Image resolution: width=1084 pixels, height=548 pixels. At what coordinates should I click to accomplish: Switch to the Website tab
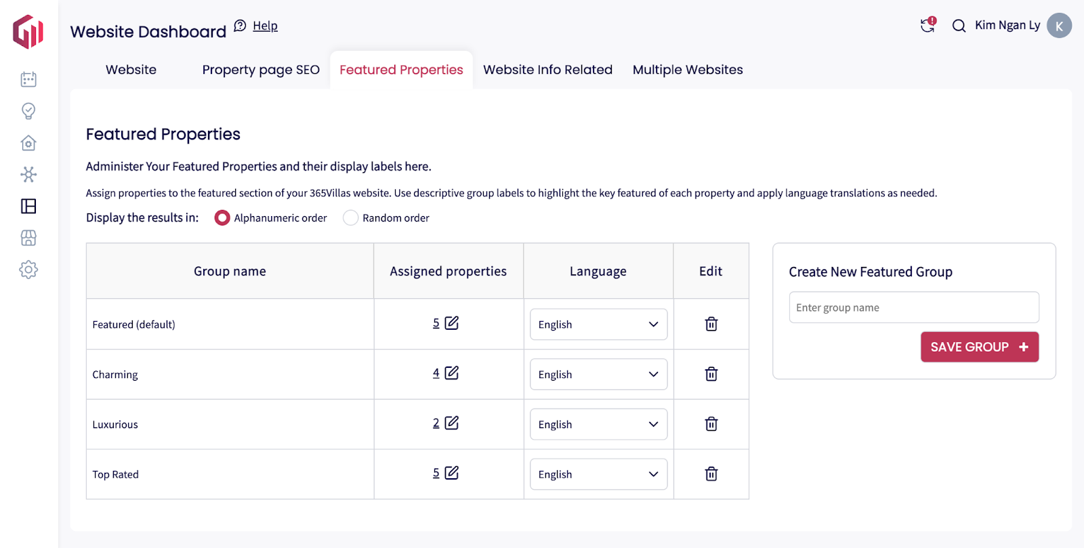point(131,70)
